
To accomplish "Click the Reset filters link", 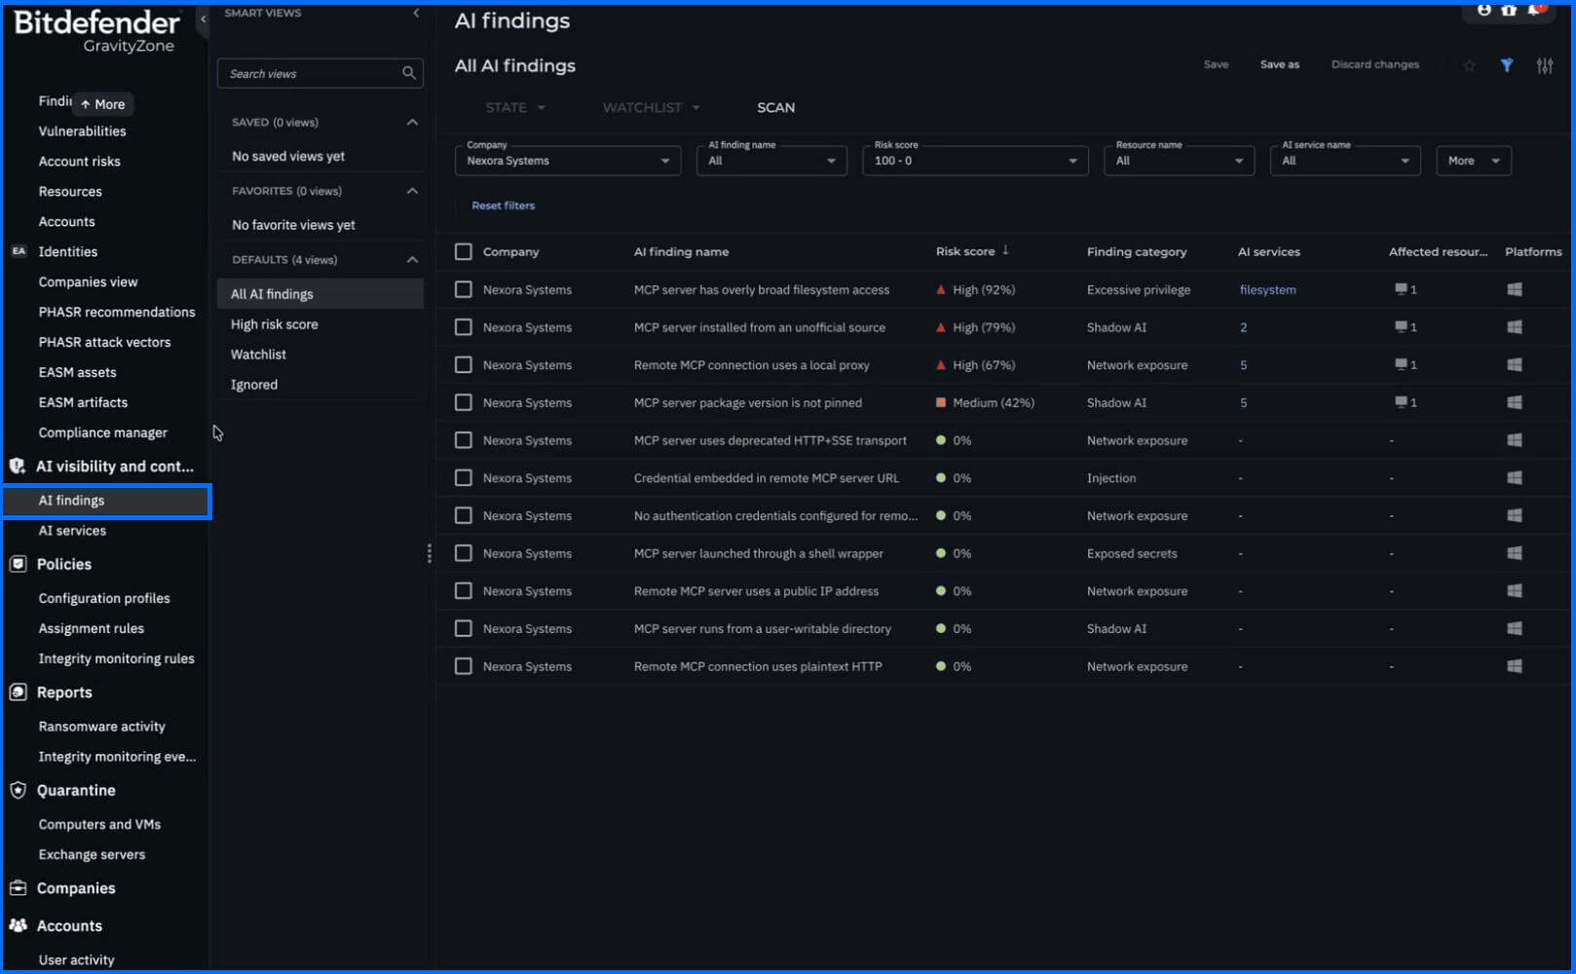I will coord(503,206).
